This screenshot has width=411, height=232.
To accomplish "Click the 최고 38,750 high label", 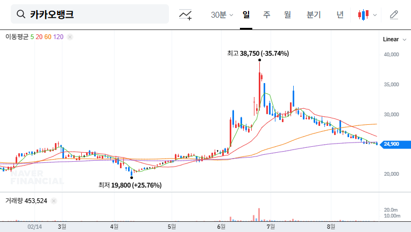I will tap(258, 54).
